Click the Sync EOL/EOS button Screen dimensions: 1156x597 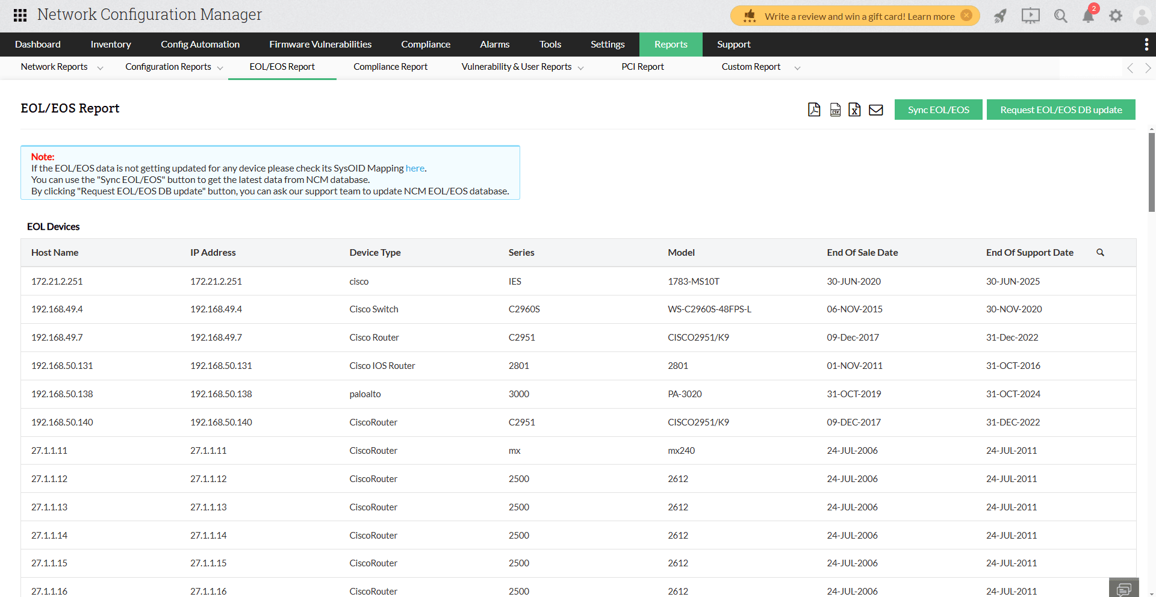point(938,110)
